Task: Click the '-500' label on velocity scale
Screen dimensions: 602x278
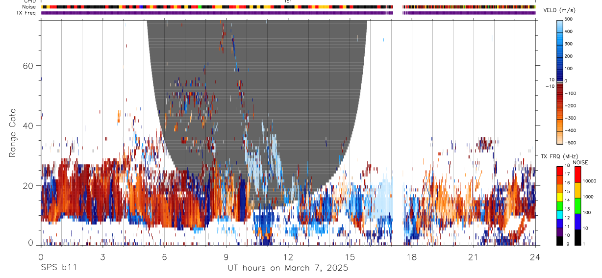Action: 570,143
